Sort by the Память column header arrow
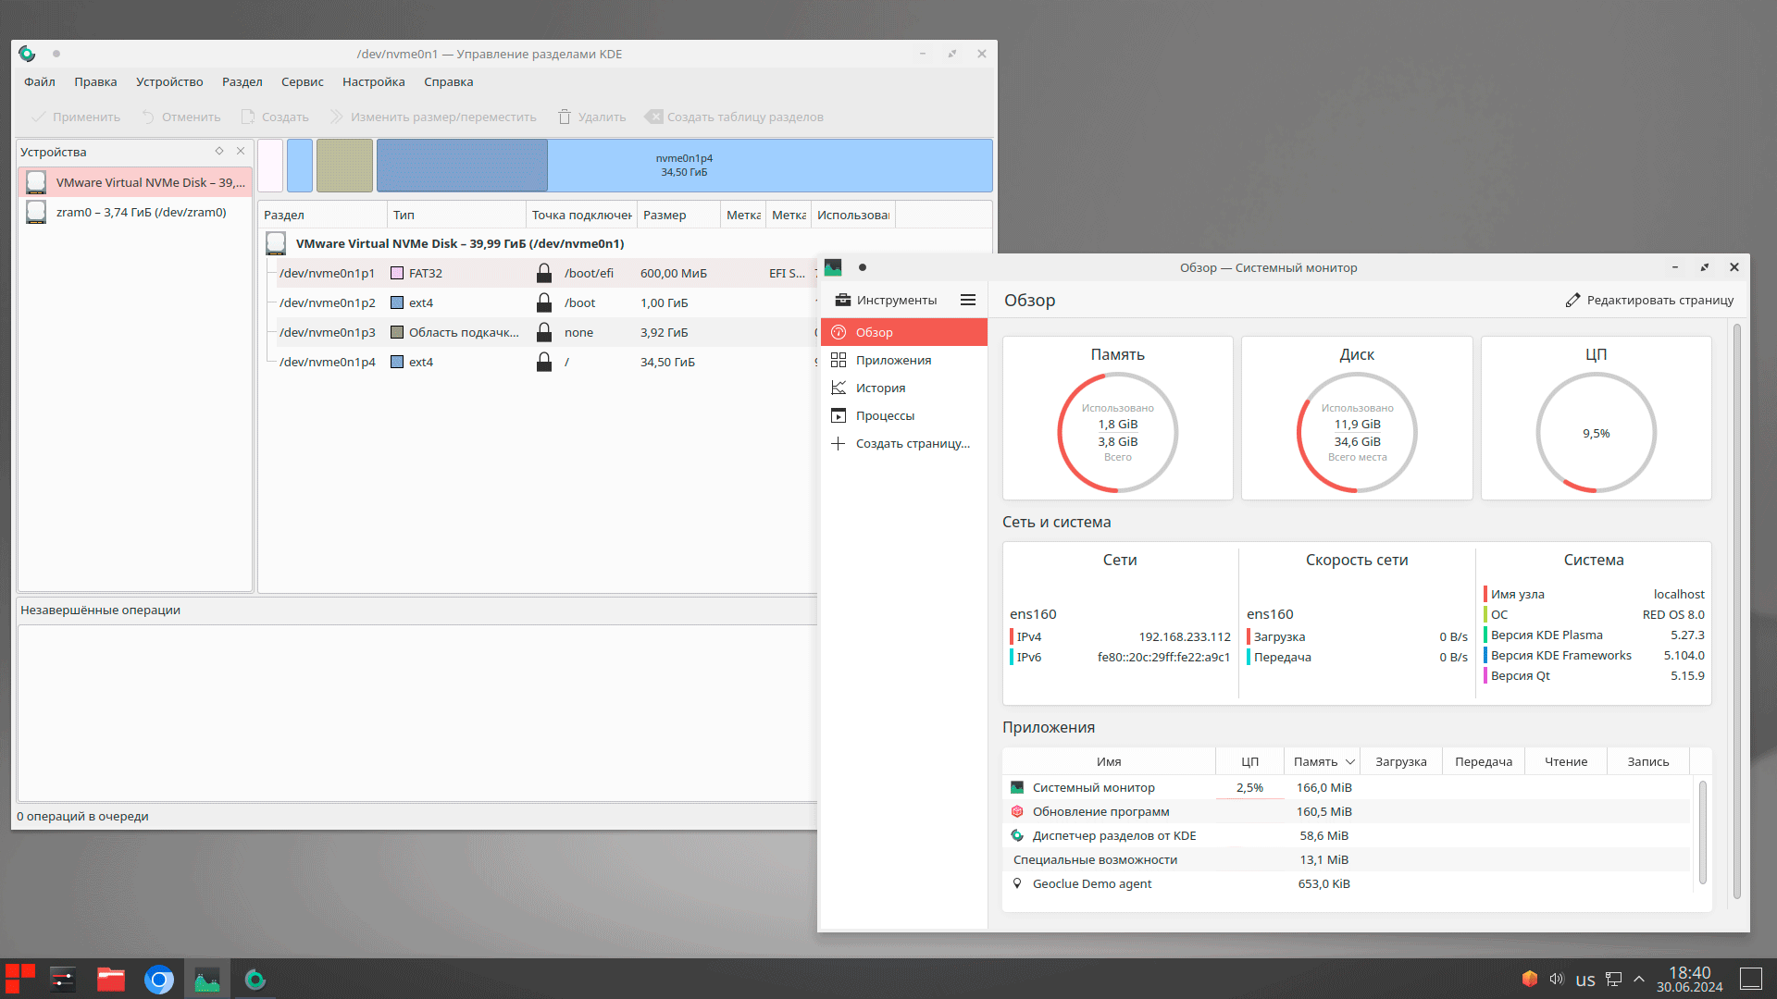Image resolution: width=1777 pixels, height=999 pixels. tap(1350, 761)
